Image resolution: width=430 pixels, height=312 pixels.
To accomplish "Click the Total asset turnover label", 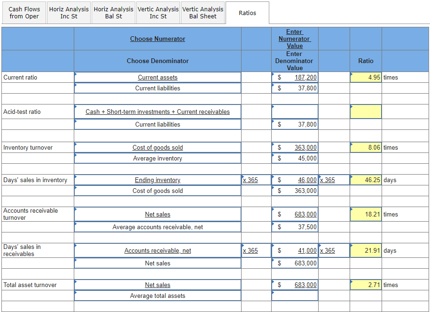I will click(30, 285).
